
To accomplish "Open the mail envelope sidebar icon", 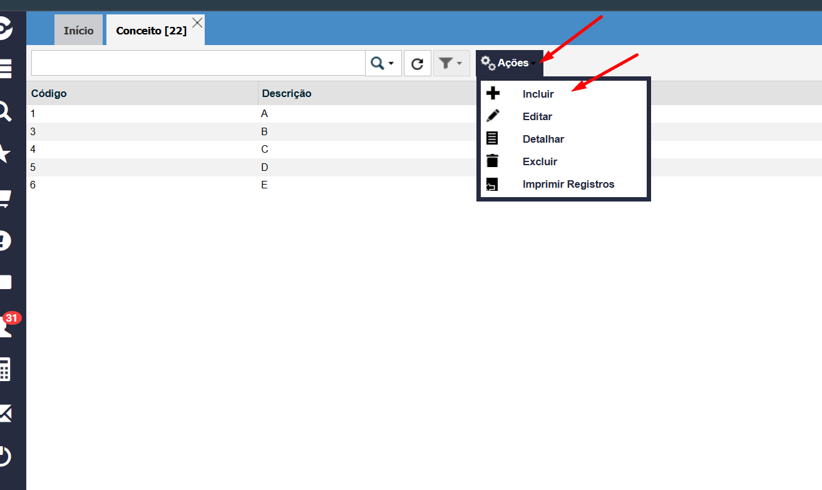I will [x=5, y=413].
